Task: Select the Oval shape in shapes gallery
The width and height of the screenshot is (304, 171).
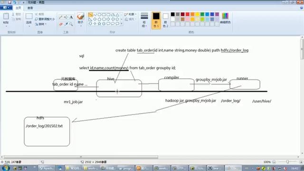Action: point(99,15)
